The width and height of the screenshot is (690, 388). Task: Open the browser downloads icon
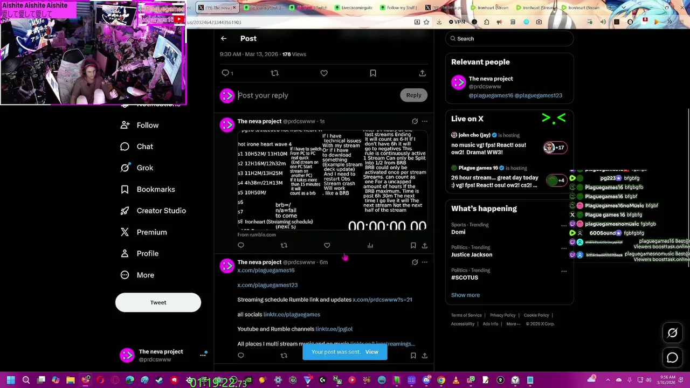point(439,22)
